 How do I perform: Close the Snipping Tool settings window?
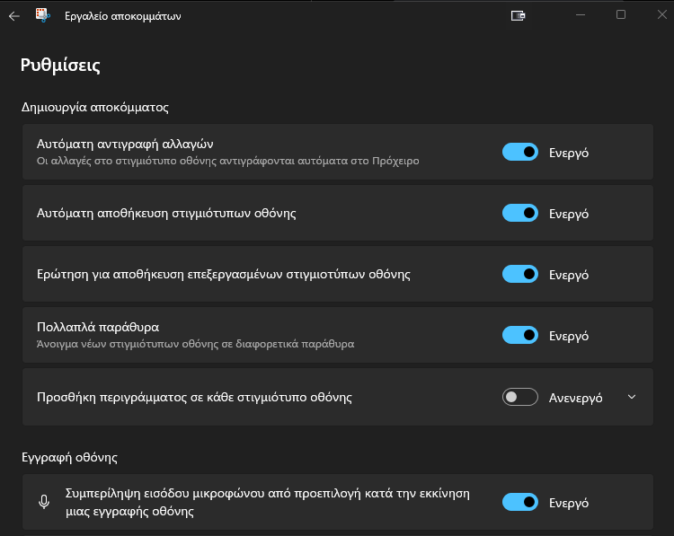(x=662, y=15)
